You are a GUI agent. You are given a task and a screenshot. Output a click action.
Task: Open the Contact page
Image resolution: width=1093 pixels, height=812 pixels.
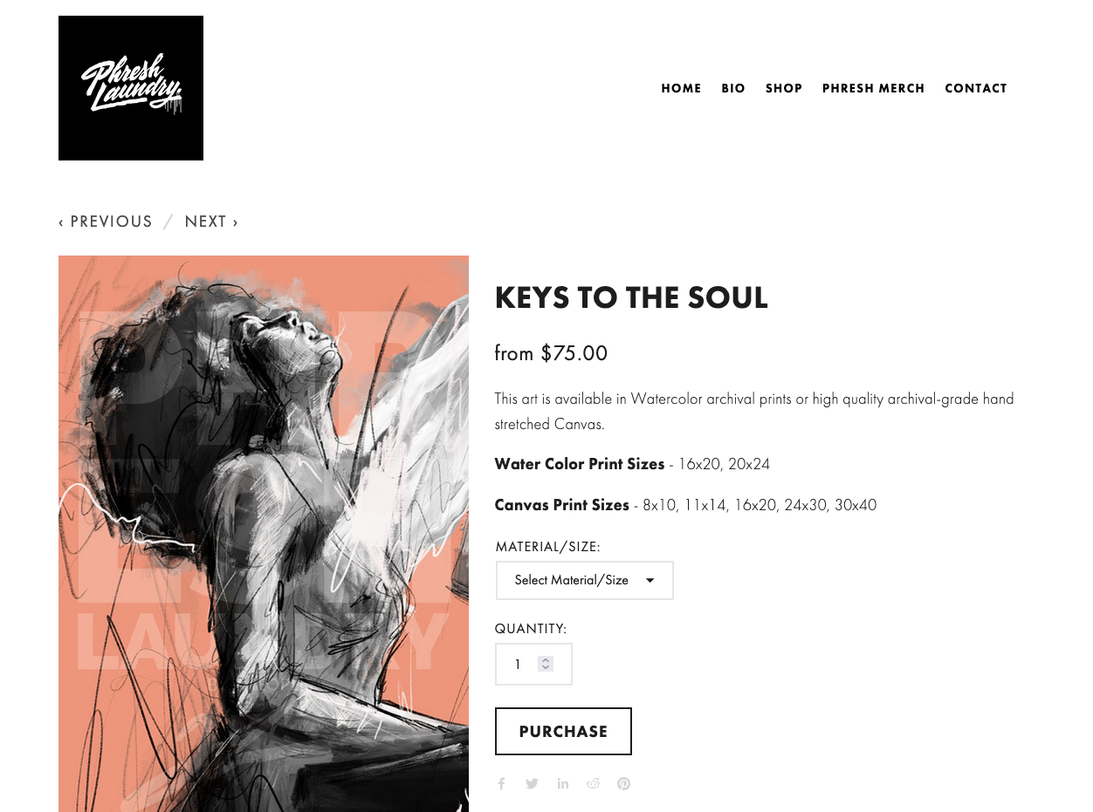click(x=976, y=88)
